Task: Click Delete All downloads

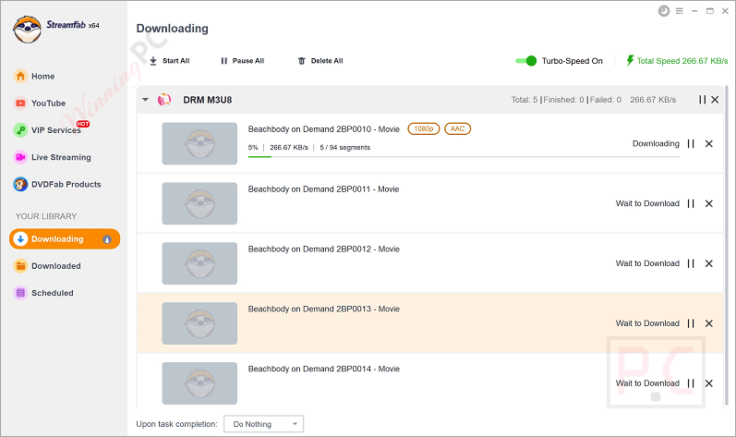Action: [320, 61]
